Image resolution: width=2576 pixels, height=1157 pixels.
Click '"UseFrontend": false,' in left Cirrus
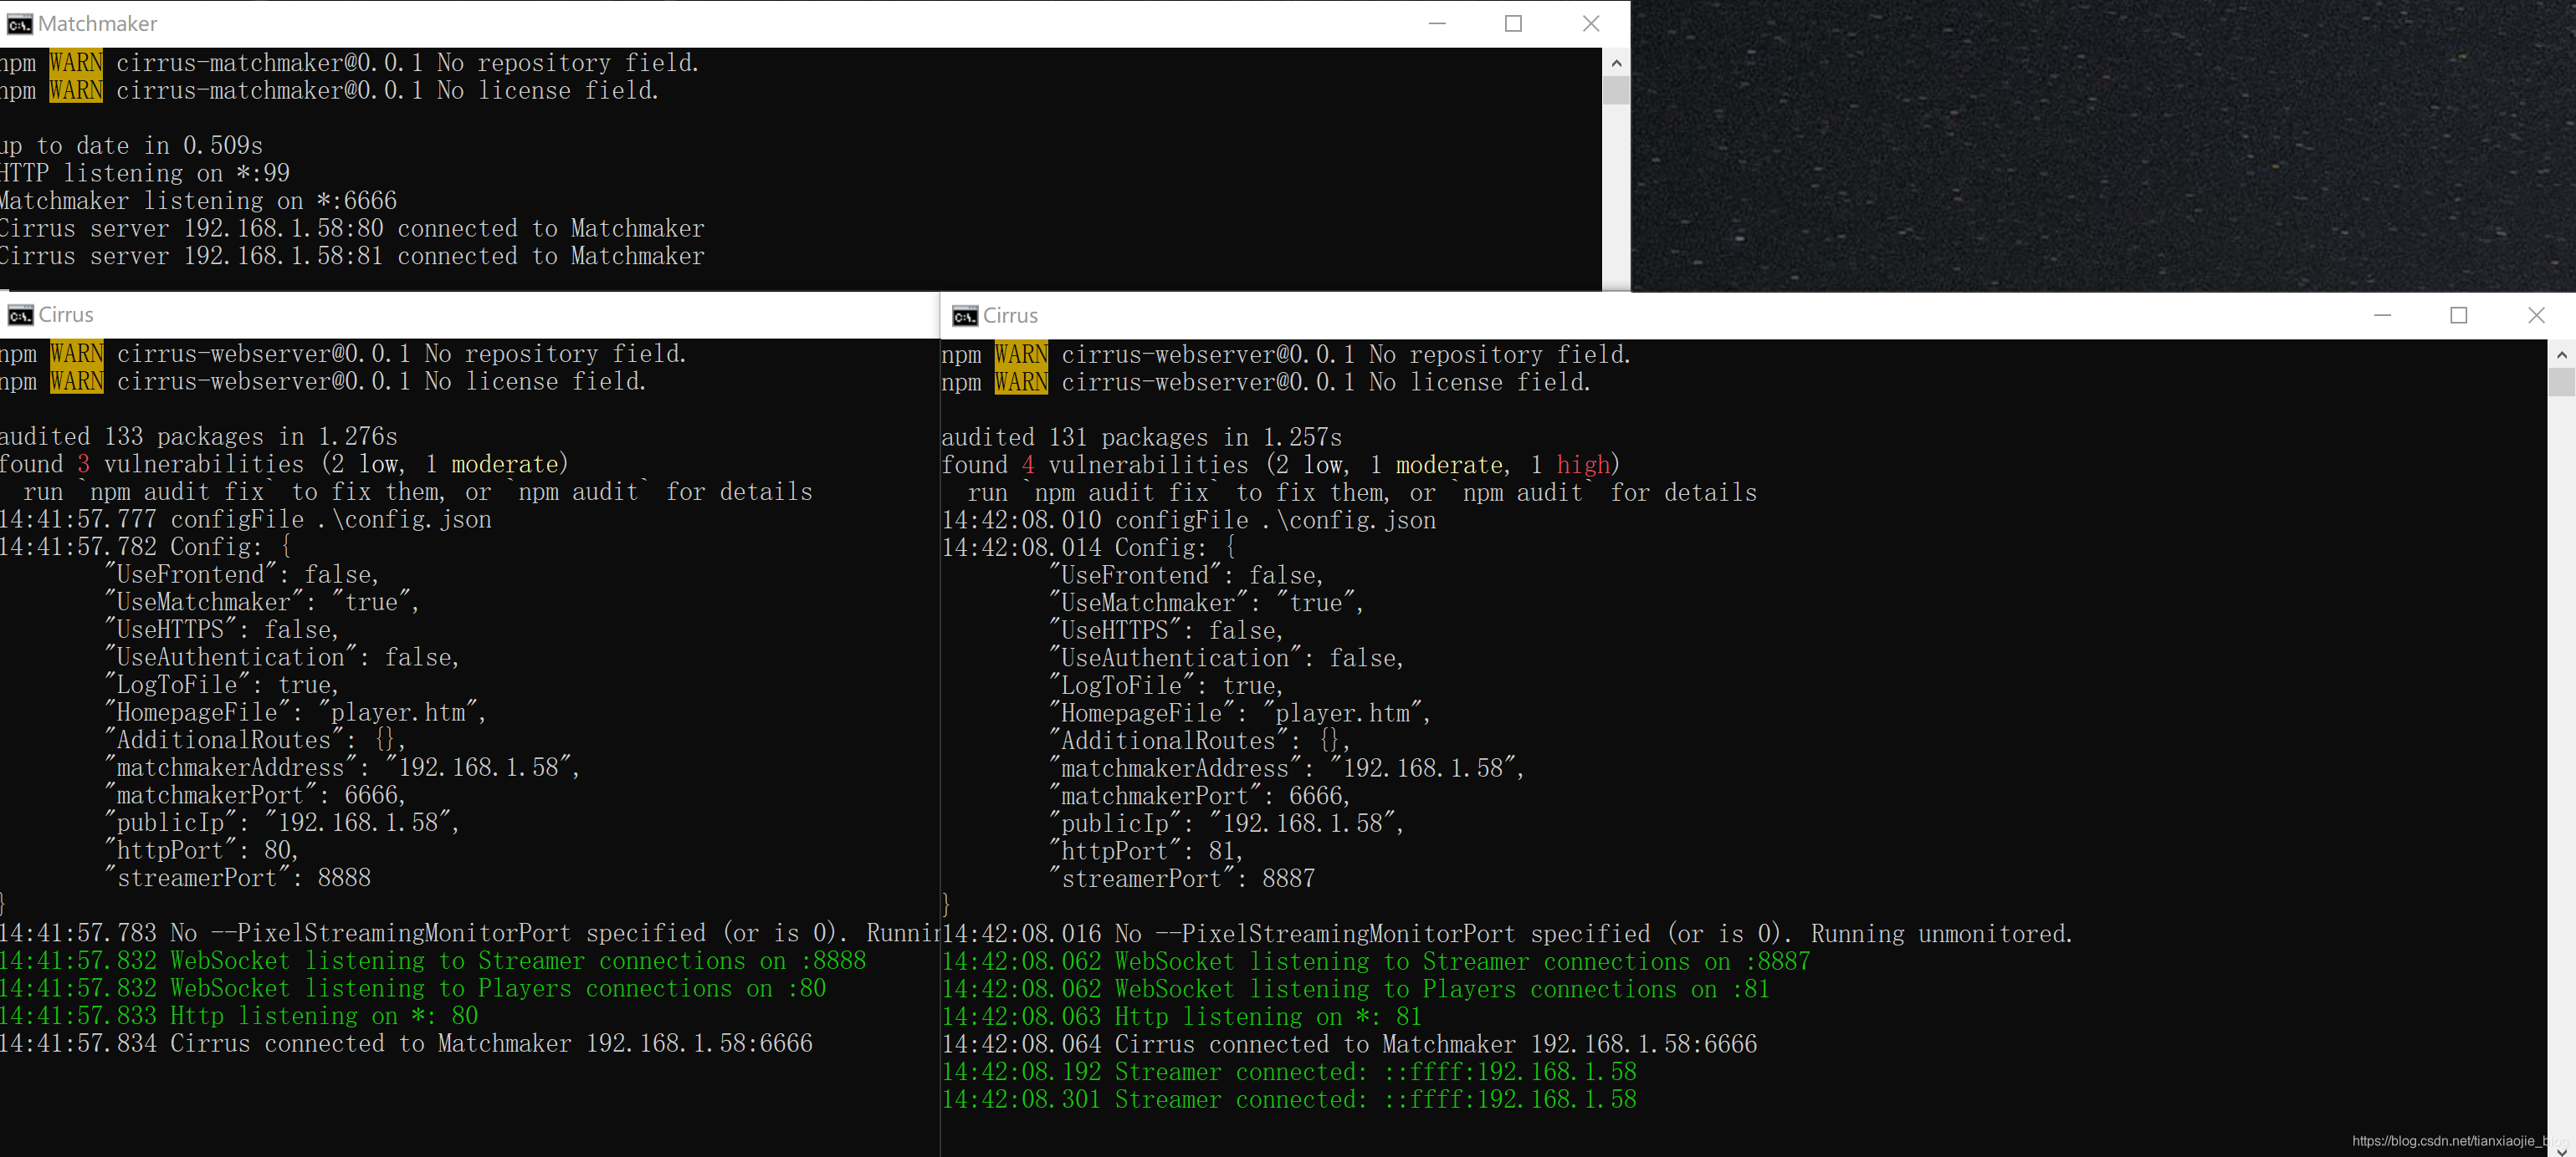[x=242, y=575]
